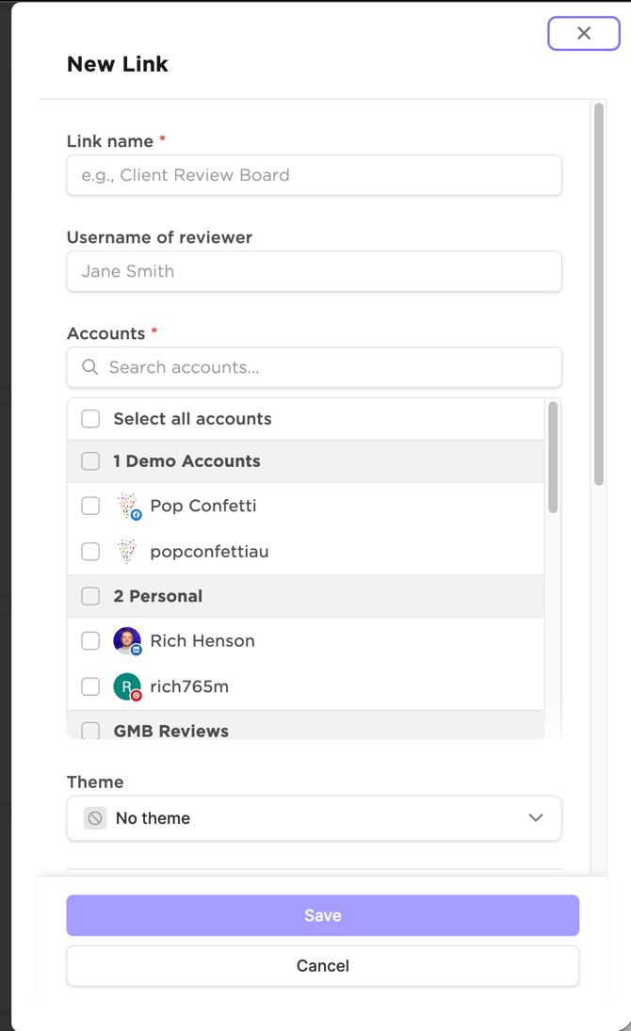This screenshot has height=1031, width=631.
Task: Toggle the 2 Personal group checkbox
Action: tap(90, 596)
